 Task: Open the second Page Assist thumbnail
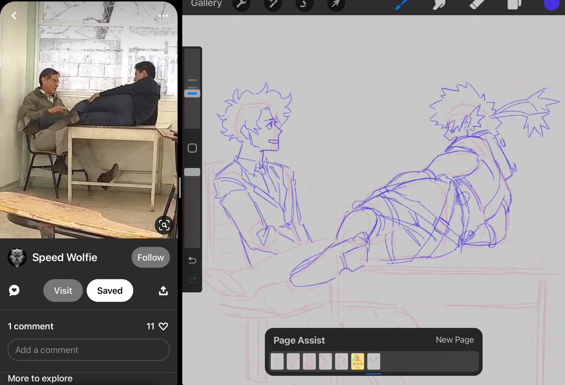point(293,361)
